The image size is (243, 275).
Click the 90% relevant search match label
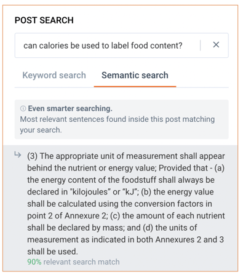tap(73, 262)
